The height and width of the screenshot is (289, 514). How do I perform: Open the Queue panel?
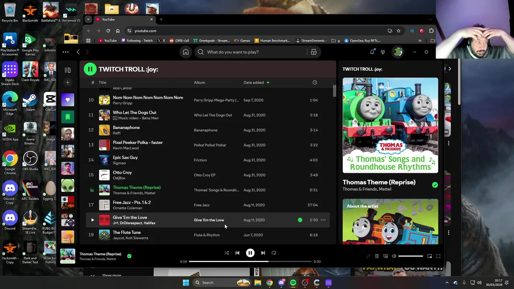click(377, 256)
